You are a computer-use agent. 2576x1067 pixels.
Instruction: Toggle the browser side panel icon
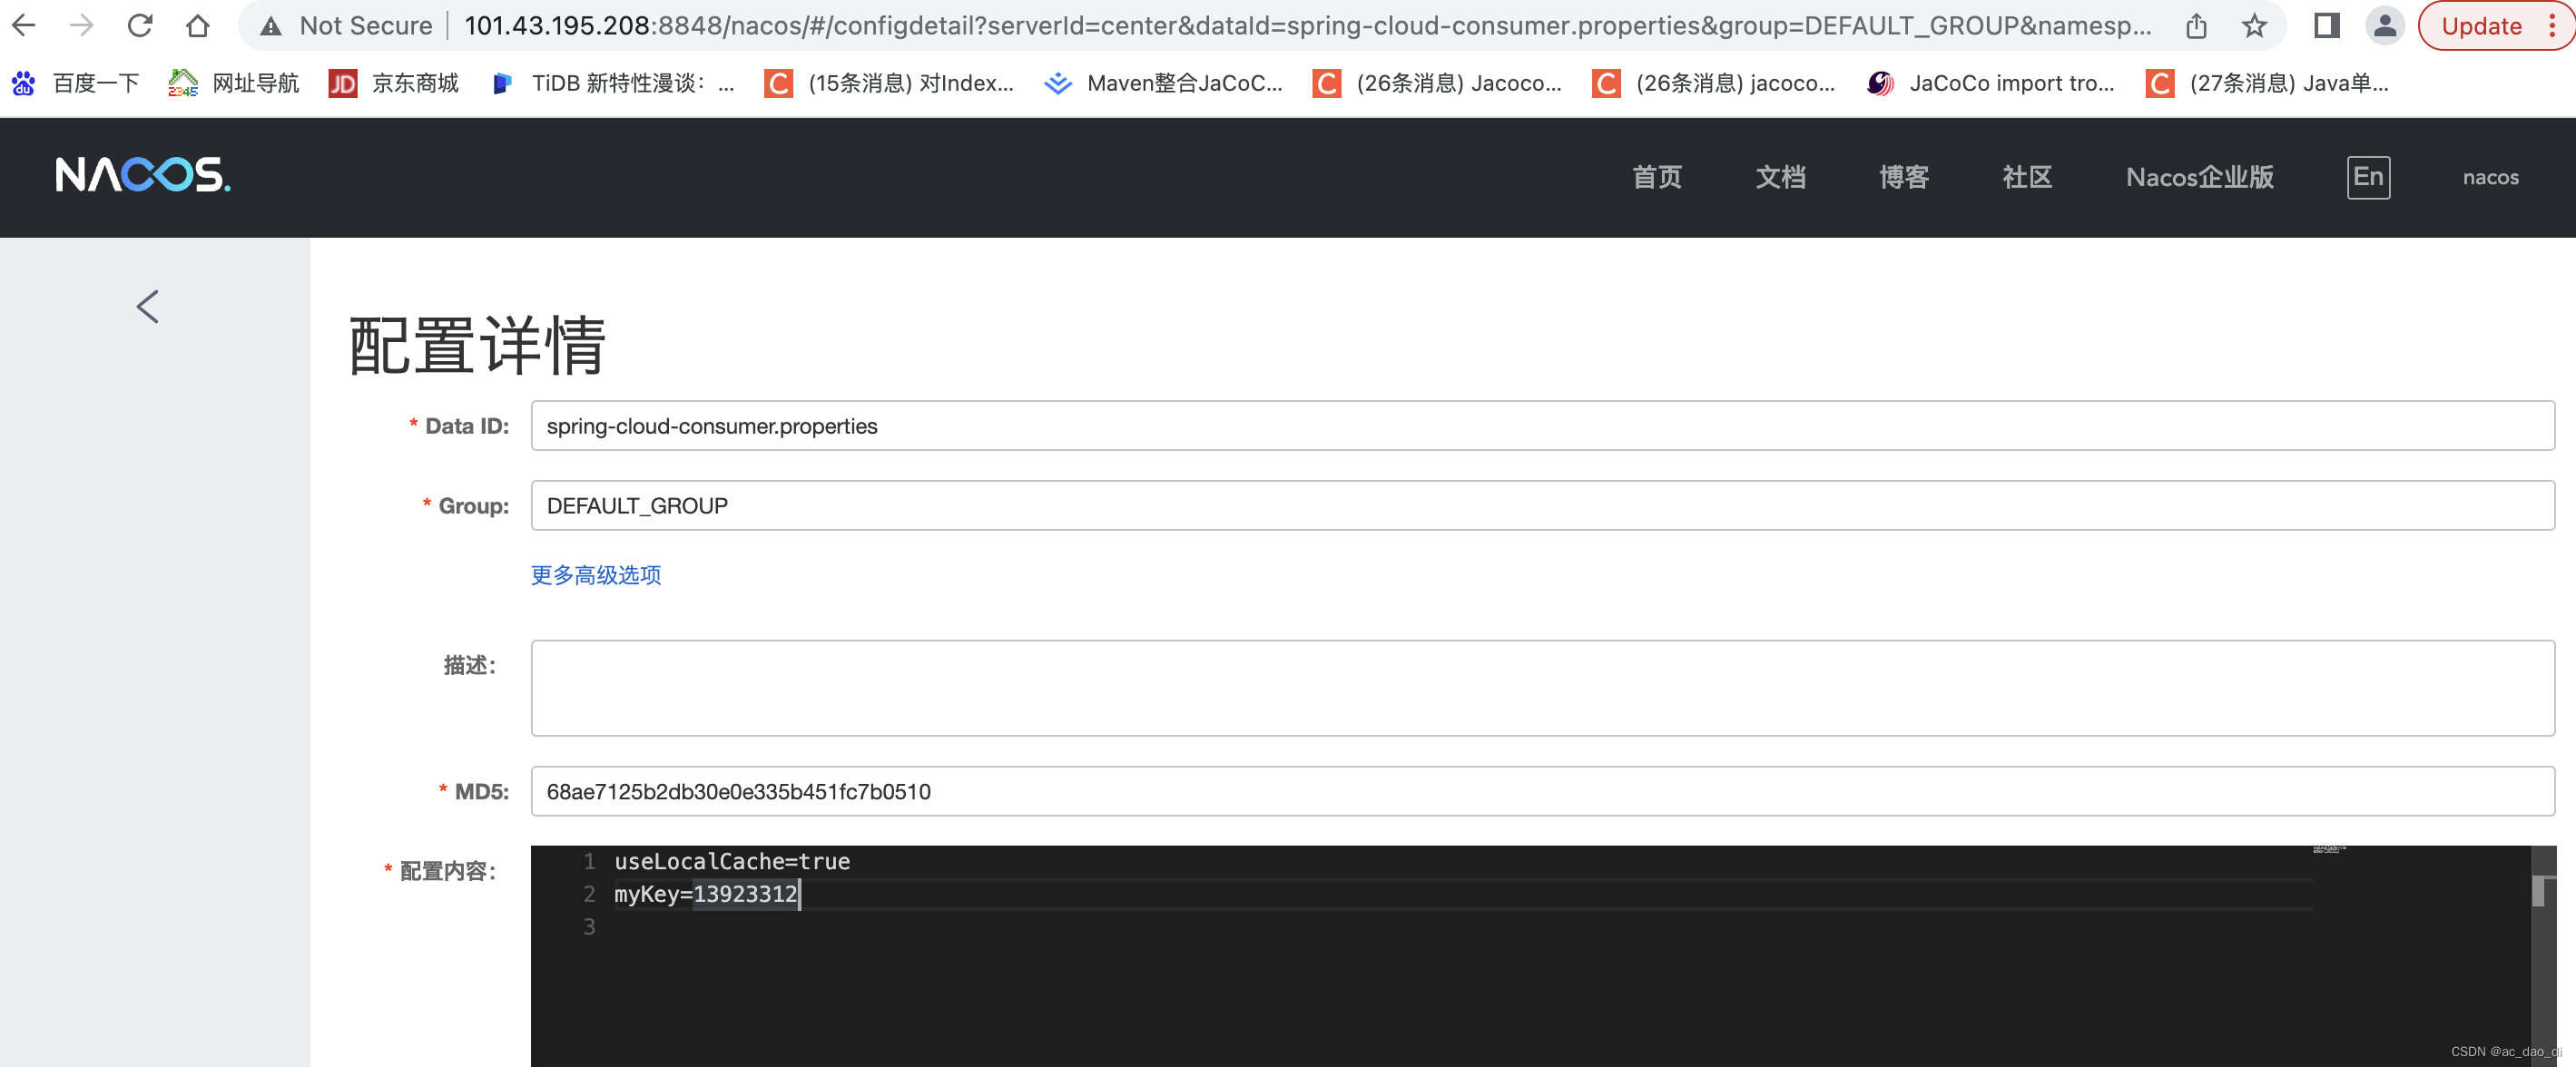(2327, 26)
